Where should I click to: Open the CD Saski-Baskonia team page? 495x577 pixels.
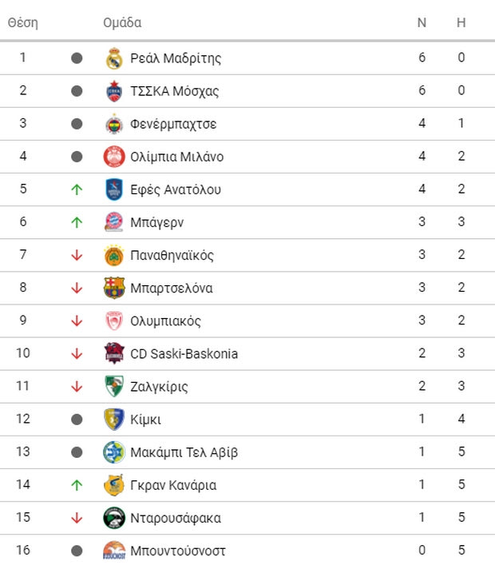pyautogui.click(x=184, y=354)
